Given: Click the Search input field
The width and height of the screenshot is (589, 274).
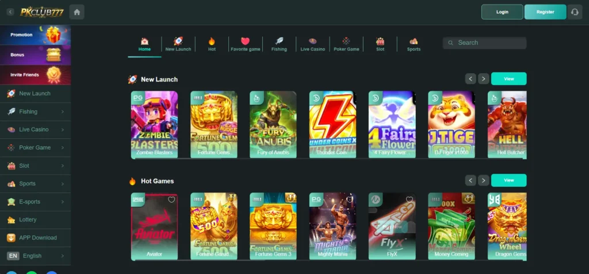Looking at the screenshot, I should point(484,43).
